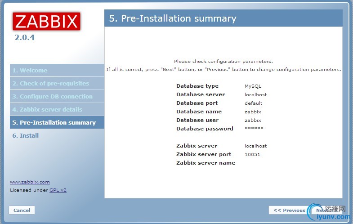Click the Next button
Image resolution: width=353 pixels, height=224 pixels.
[326, 210]
